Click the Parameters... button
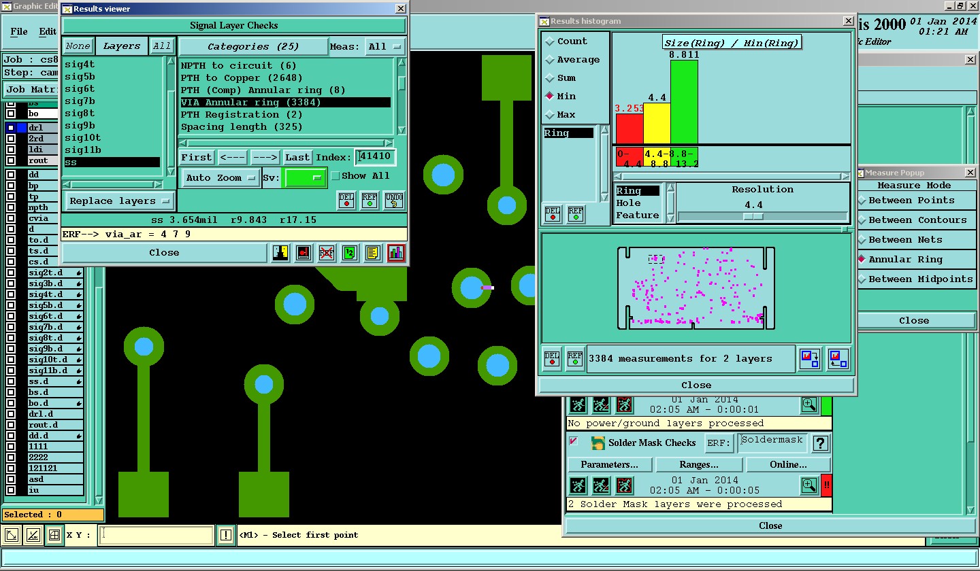The width and height of the screenshot is (980, 571). 609,465
